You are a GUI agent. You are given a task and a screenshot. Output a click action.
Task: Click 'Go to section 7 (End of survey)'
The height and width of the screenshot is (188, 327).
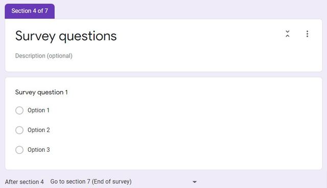[x=91, y=181]
